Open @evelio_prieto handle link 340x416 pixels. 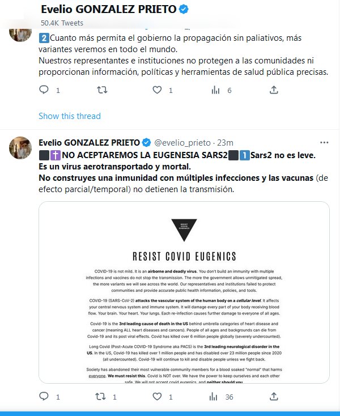pyautogui.click(x=182, y=143)
